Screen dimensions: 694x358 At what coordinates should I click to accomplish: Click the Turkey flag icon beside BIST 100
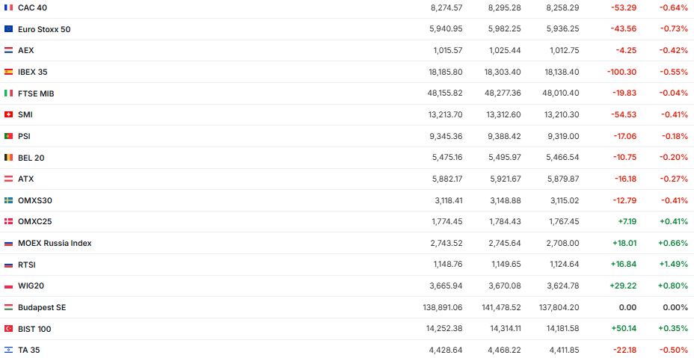click(x=8, y=329)
